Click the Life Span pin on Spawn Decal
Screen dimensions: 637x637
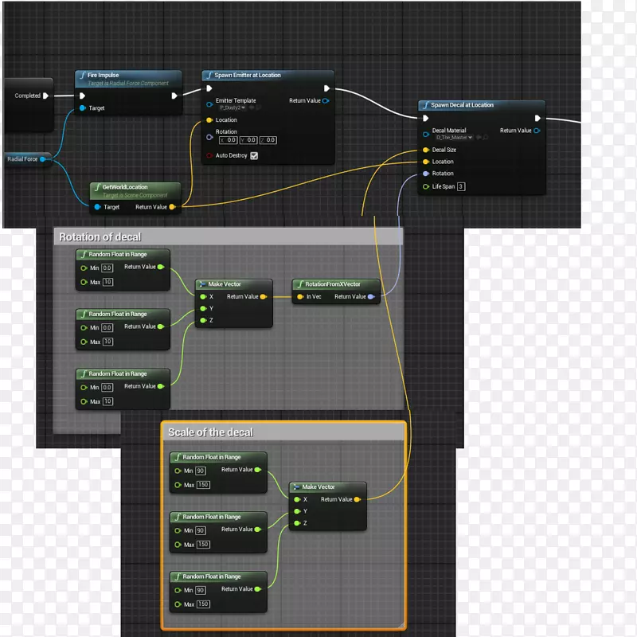(426, 186)
